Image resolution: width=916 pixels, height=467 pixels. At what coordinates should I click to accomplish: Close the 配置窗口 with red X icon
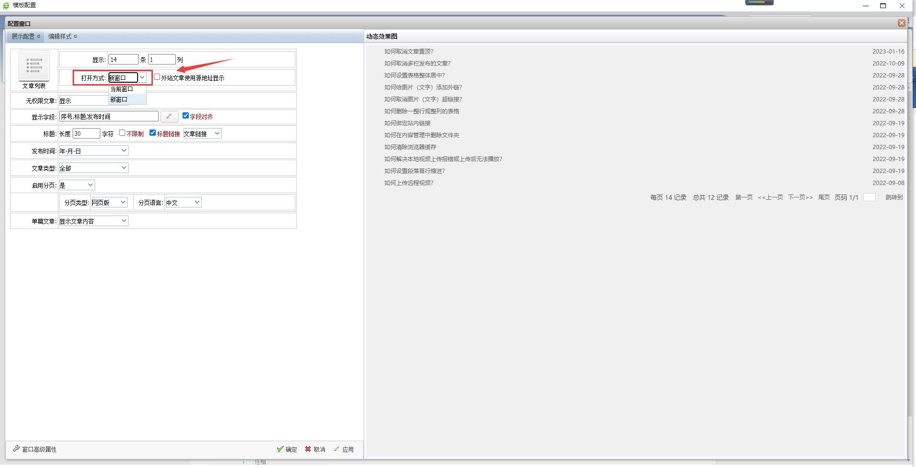[901, 23]
